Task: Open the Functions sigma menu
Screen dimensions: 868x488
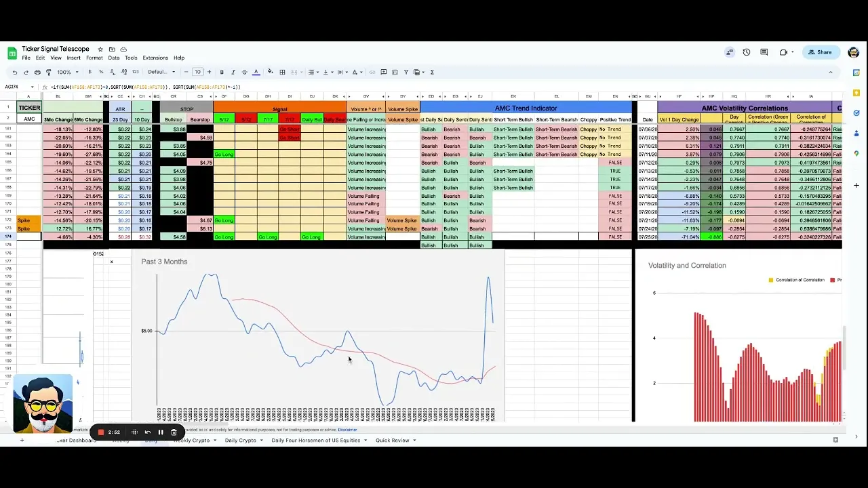Action: click(x=432, y=72)
